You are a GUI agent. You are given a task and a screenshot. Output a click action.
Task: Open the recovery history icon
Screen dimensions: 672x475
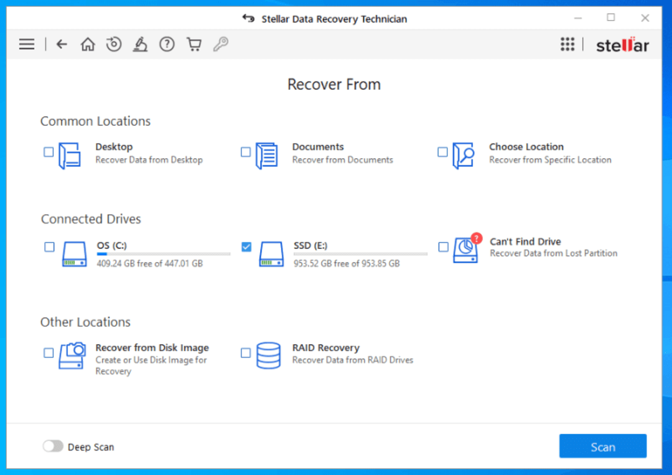click(x=114, y=44)
